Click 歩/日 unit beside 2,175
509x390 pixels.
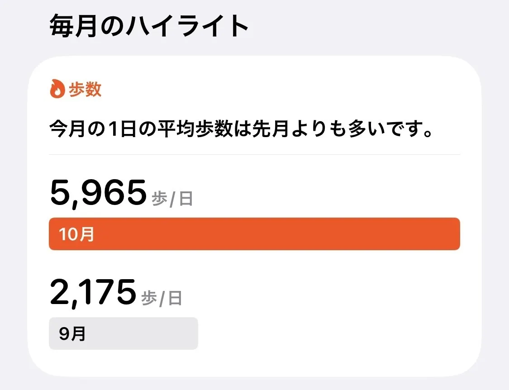coord(162,299)
